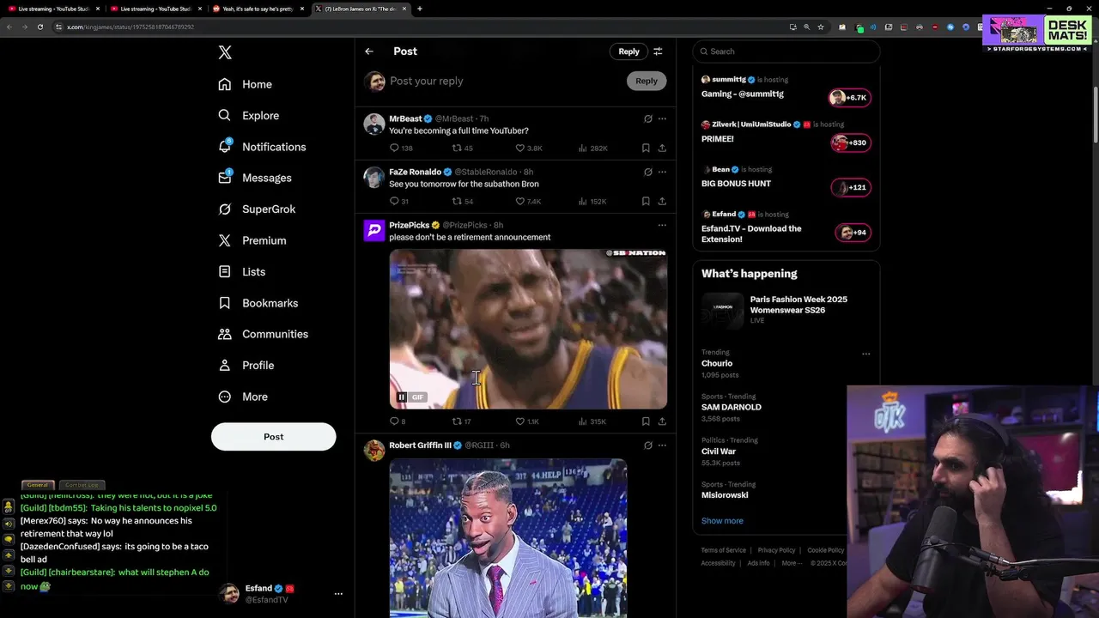This screenshot has width=1099, height=618.
Task: Open account menu next to the Esfand profile
Action: [338, 594]
